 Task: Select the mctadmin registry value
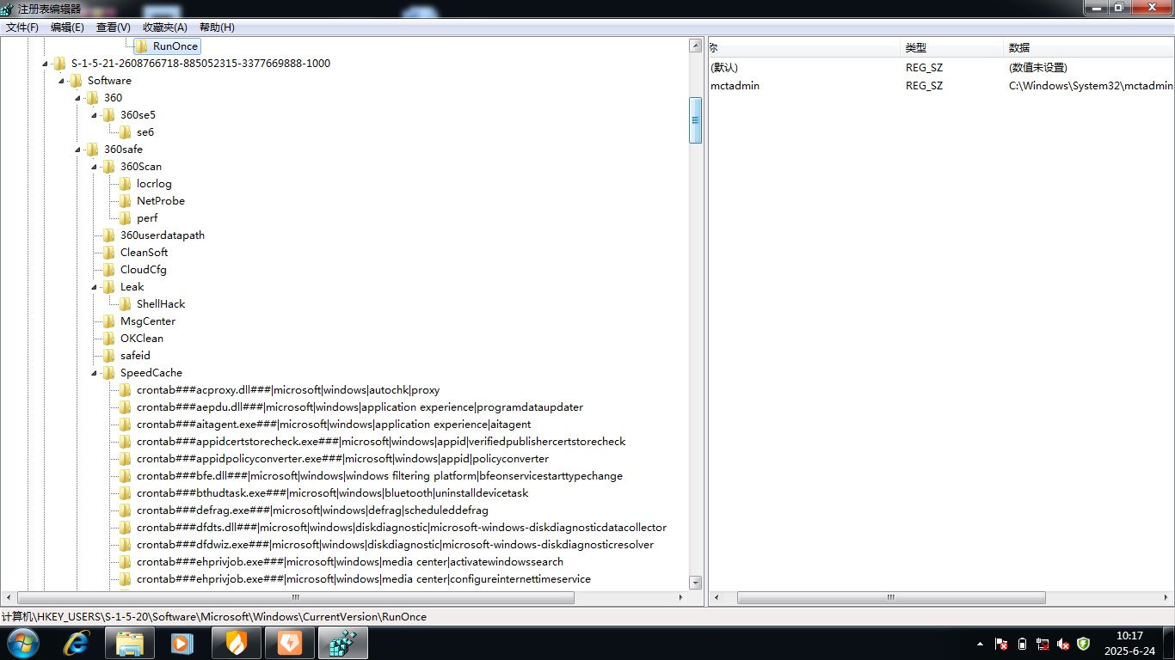735,86
